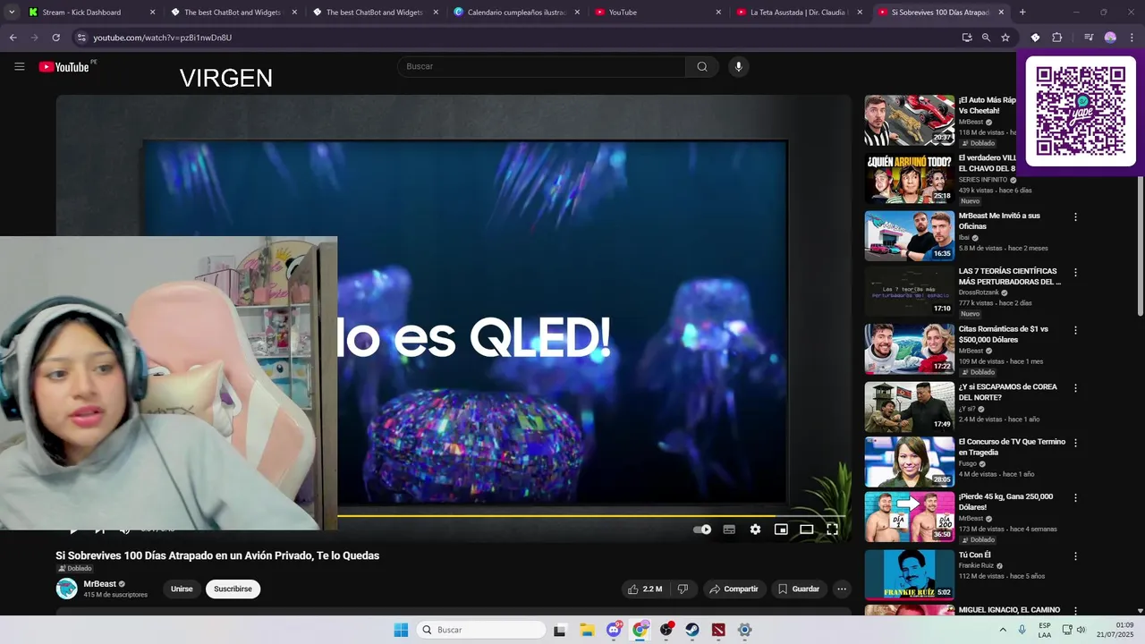The height and width of the screenshot is (644, 1145).
Task: Focus the YouTube Buscar search field
Action: pyautogui.click(x=541, y=66)
